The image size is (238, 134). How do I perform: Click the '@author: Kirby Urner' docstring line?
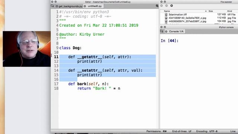click(x=82, y=34)
